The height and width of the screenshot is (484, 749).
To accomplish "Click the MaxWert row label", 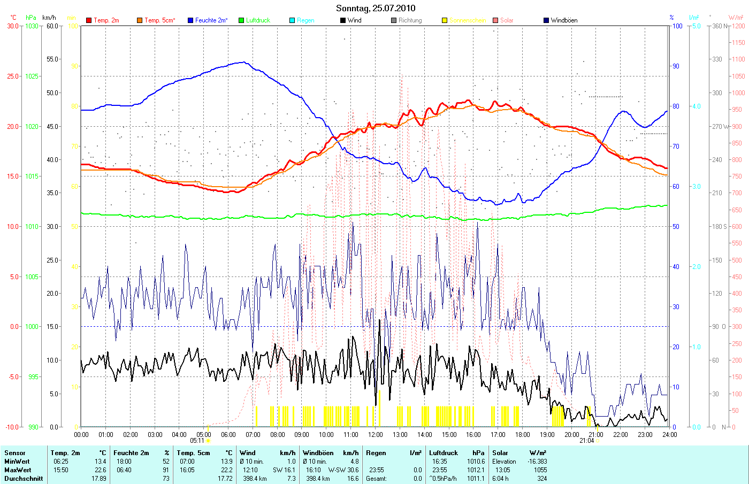I will (18, 470).
